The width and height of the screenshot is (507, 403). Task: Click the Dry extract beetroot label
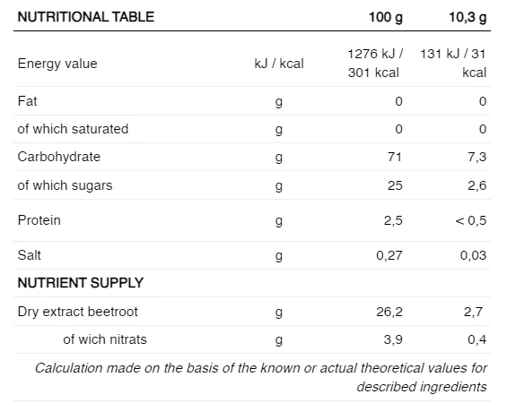[x=77, y=312]
